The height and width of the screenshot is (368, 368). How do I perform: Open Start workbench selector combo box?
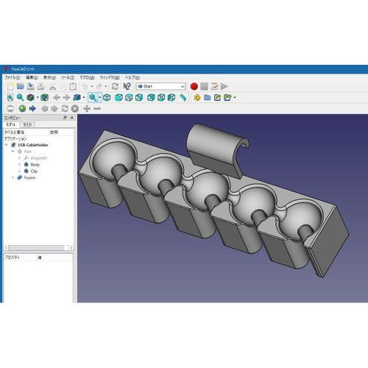pyautogui.click(x=160, y=86)
